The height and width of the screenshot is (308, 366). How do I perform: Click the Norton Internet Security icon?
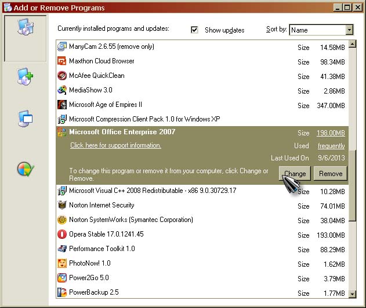click(62, 205)
